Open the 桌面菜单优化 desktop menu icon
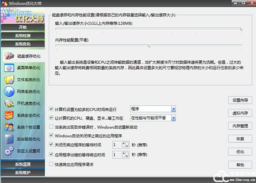Screen dimensions: 256x183 (9, 68)
